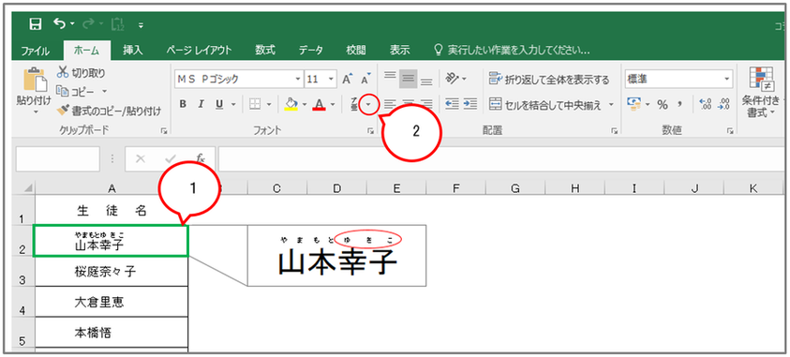Click the formula bar input area
790x357 pixels.
click(x=501, y=159)
